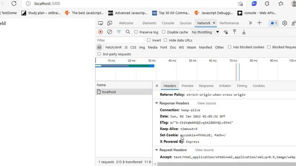Toggle the network filter funnel icon
Image resolution: width=296 pixels, height=166 pixels.
point(119,32)
